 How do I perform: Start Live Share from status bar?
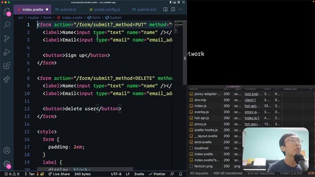(59, 174)
